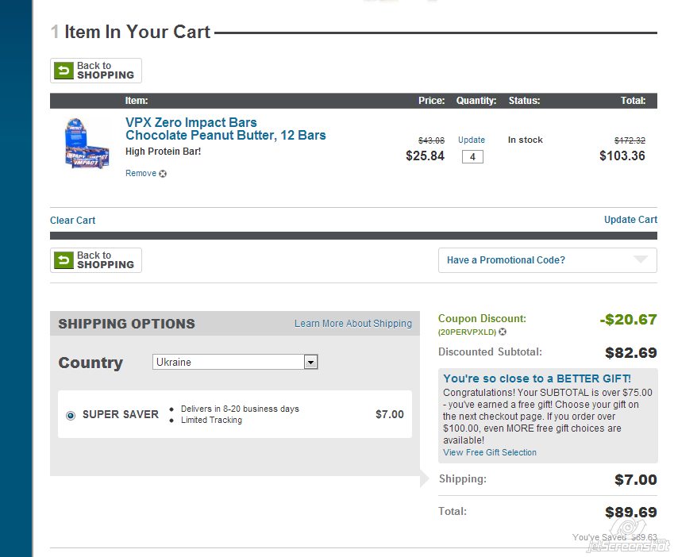Open the View Free Gift Selection link

(x=490, y=452)
